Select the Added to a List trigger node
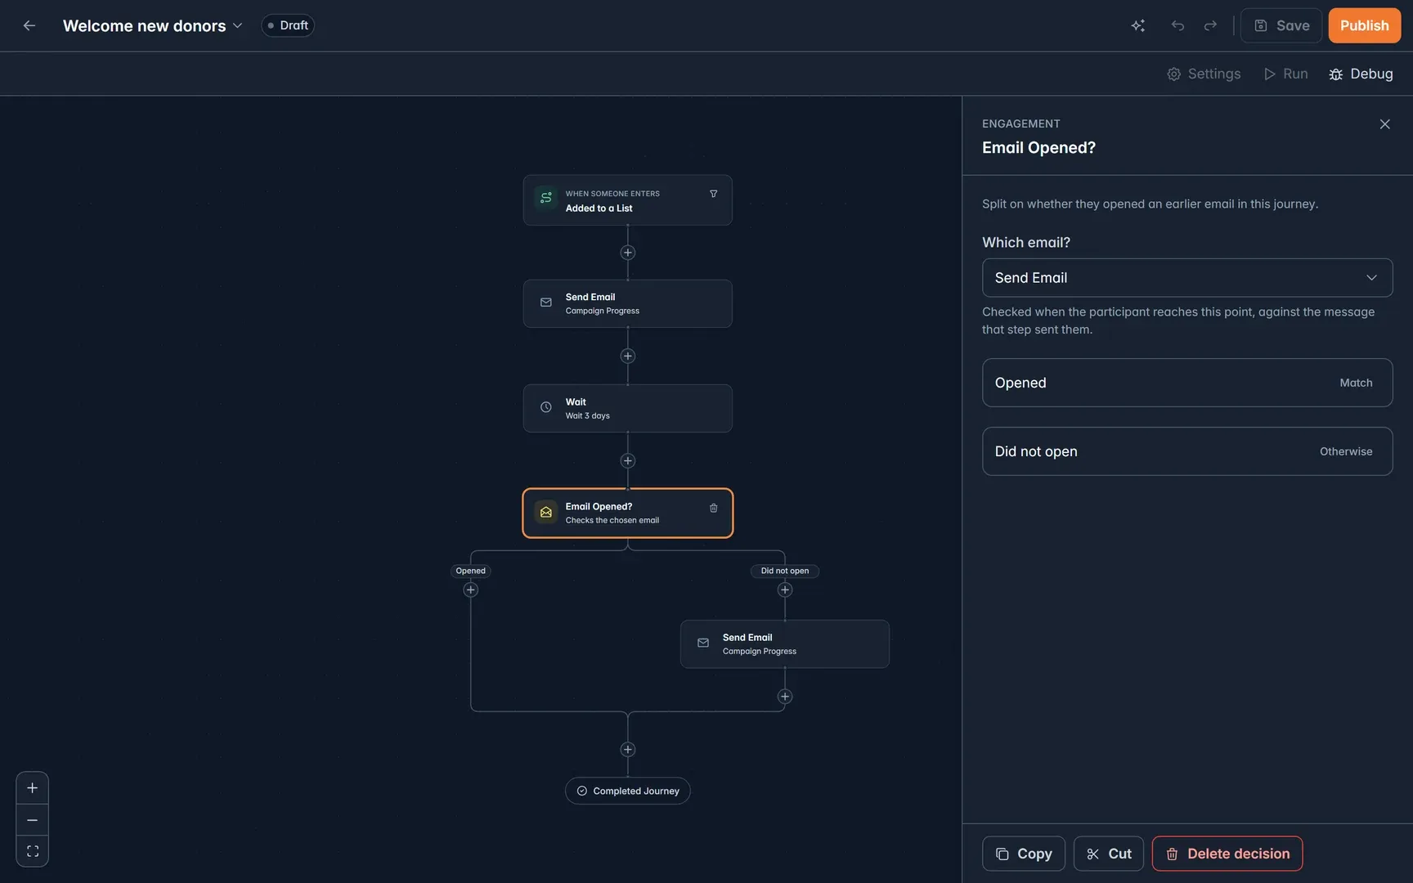Screen dimensions: 1413x883 click(x=627, y=200)
